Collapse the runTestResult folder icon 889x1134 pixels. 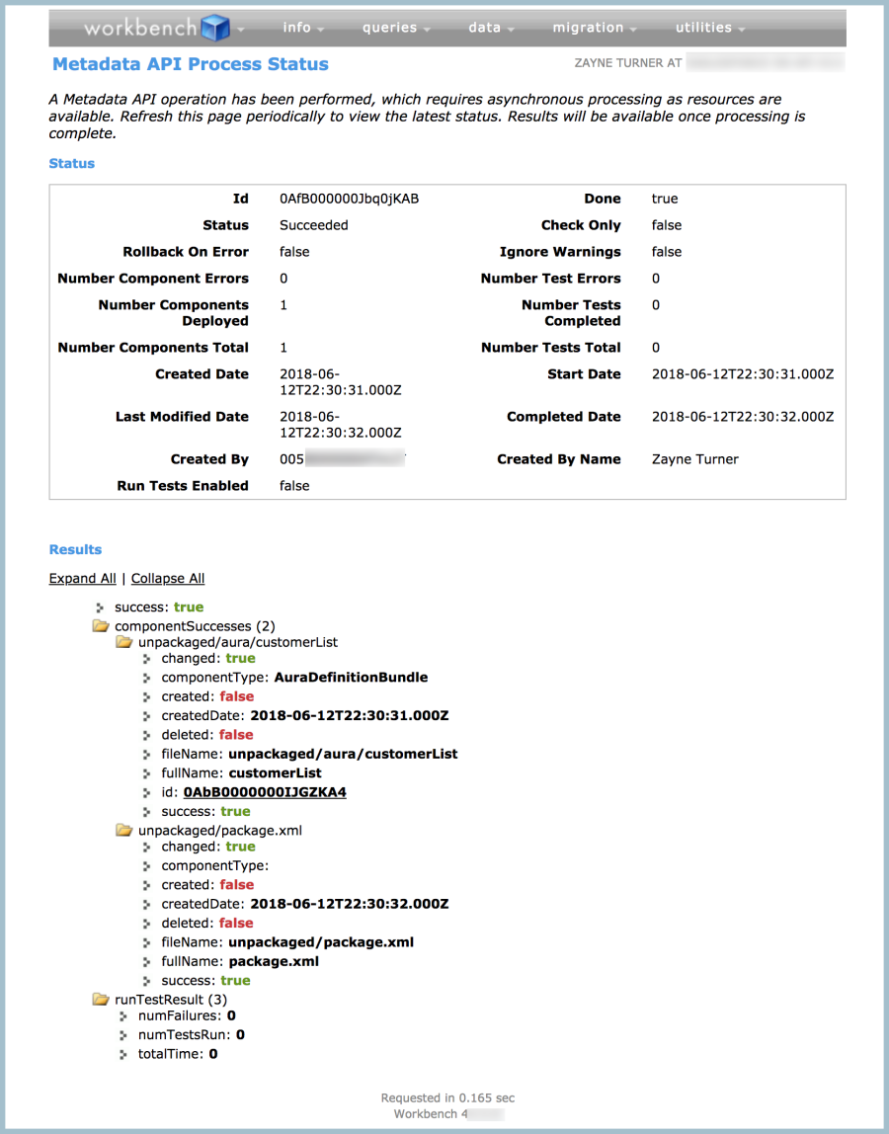[x=101, y=1000]
